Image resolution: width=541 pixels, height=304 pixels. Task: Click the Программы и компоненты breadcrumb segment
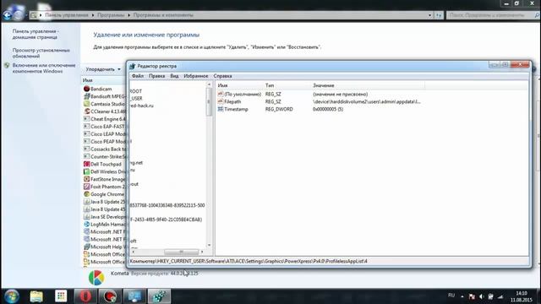point(163,15)
